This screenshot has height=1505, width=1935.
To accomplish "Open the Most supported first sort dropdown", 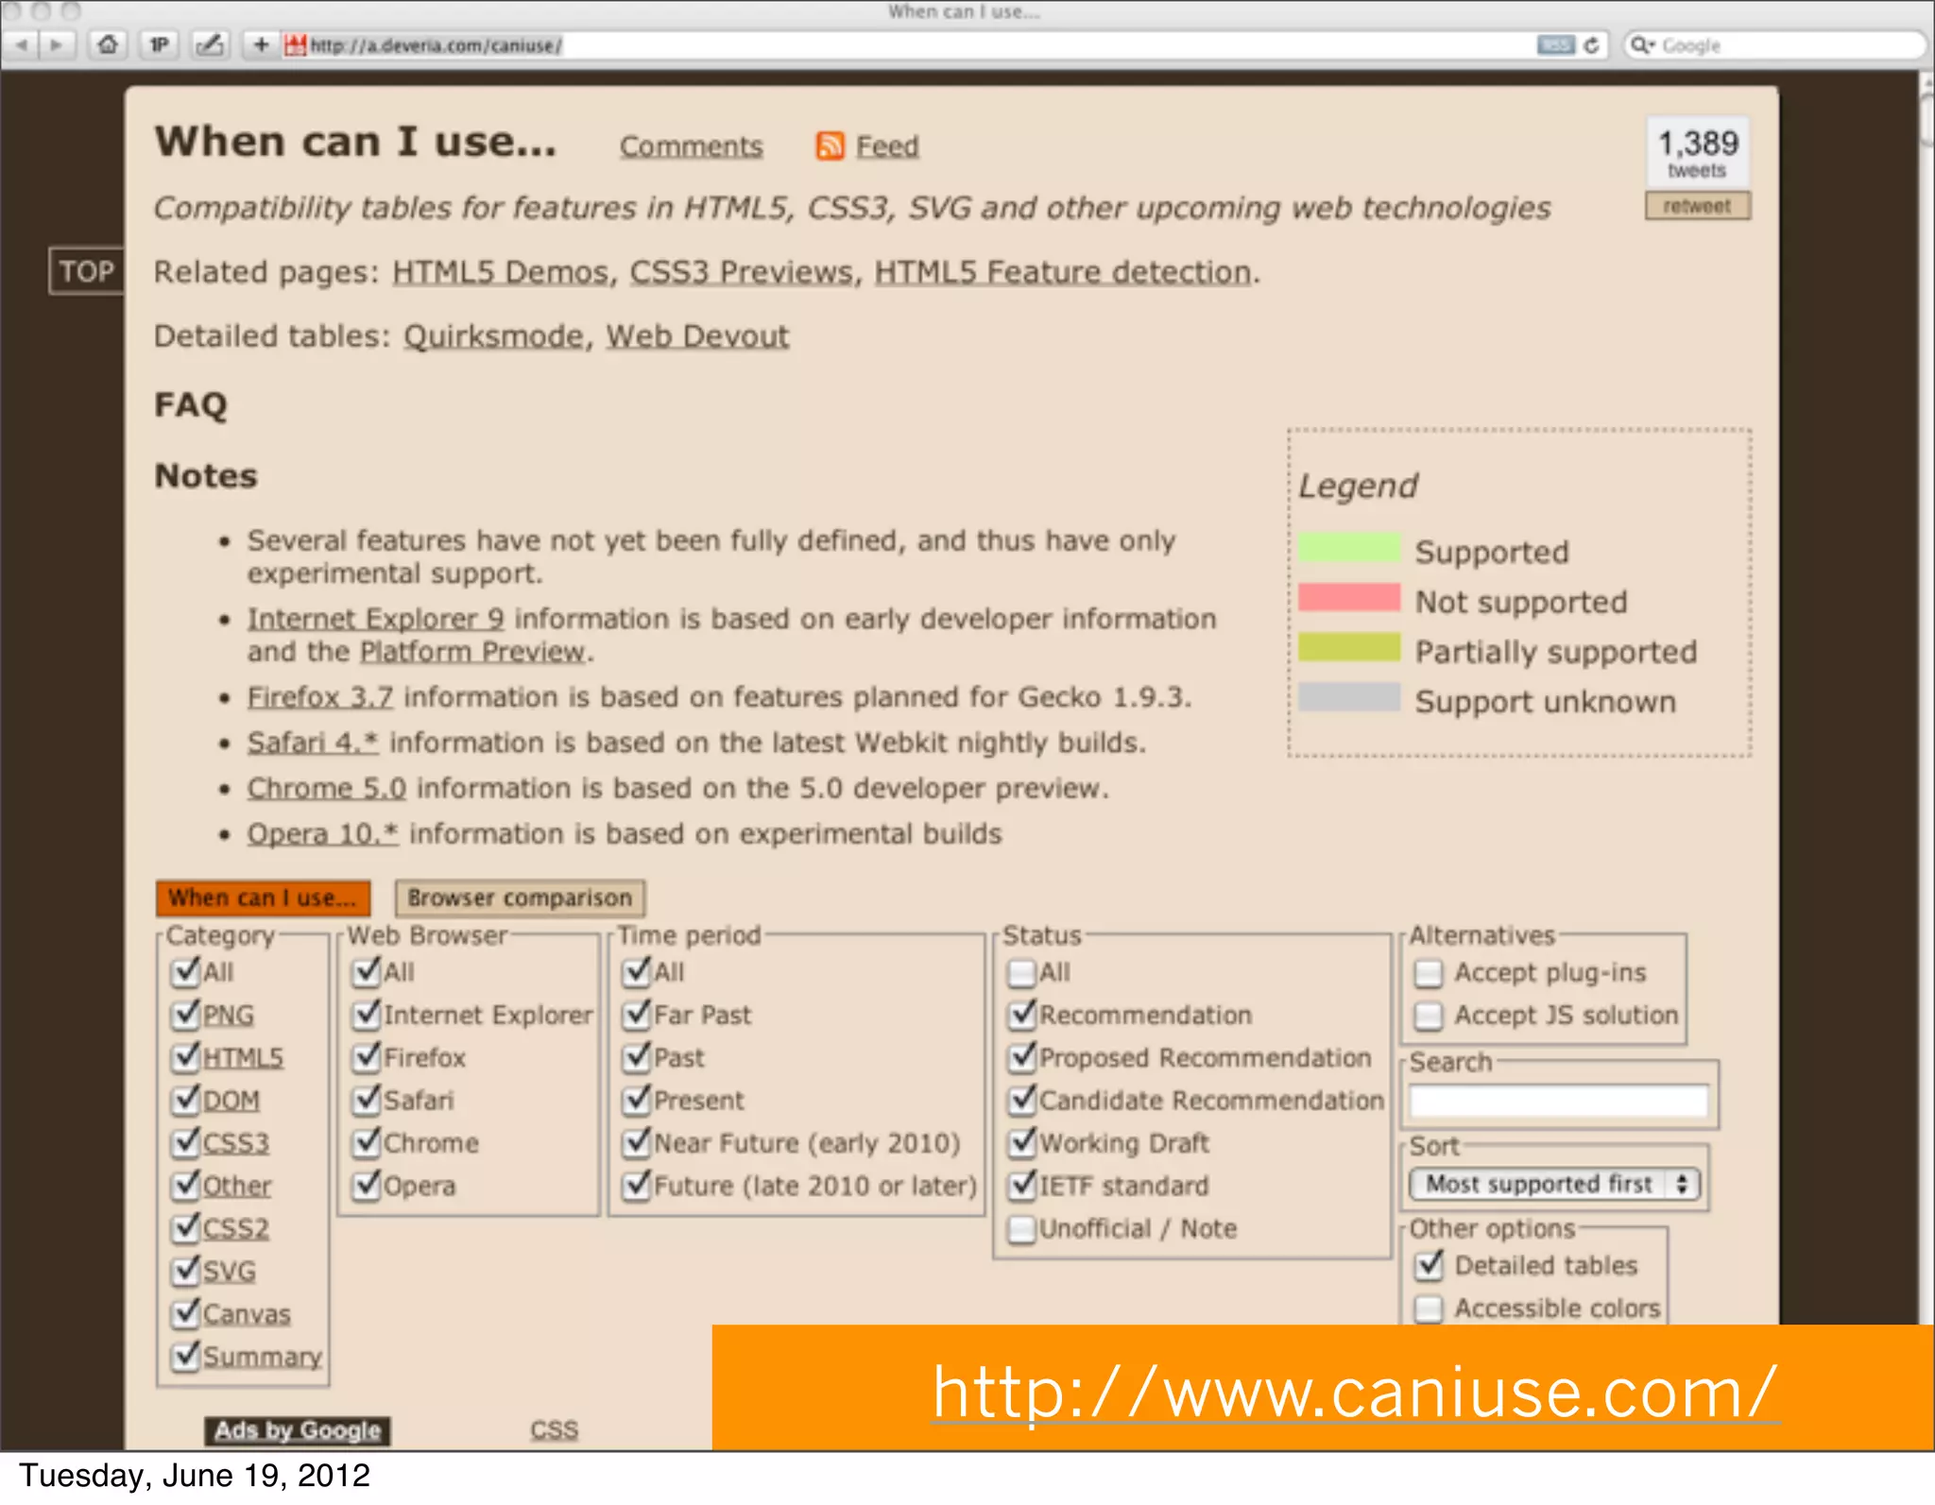I will [1554, 1185].
